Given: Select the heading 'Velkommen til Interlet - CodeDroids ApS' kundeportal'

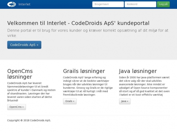Looking at the screenshot, I should click(x=78, y=23).
